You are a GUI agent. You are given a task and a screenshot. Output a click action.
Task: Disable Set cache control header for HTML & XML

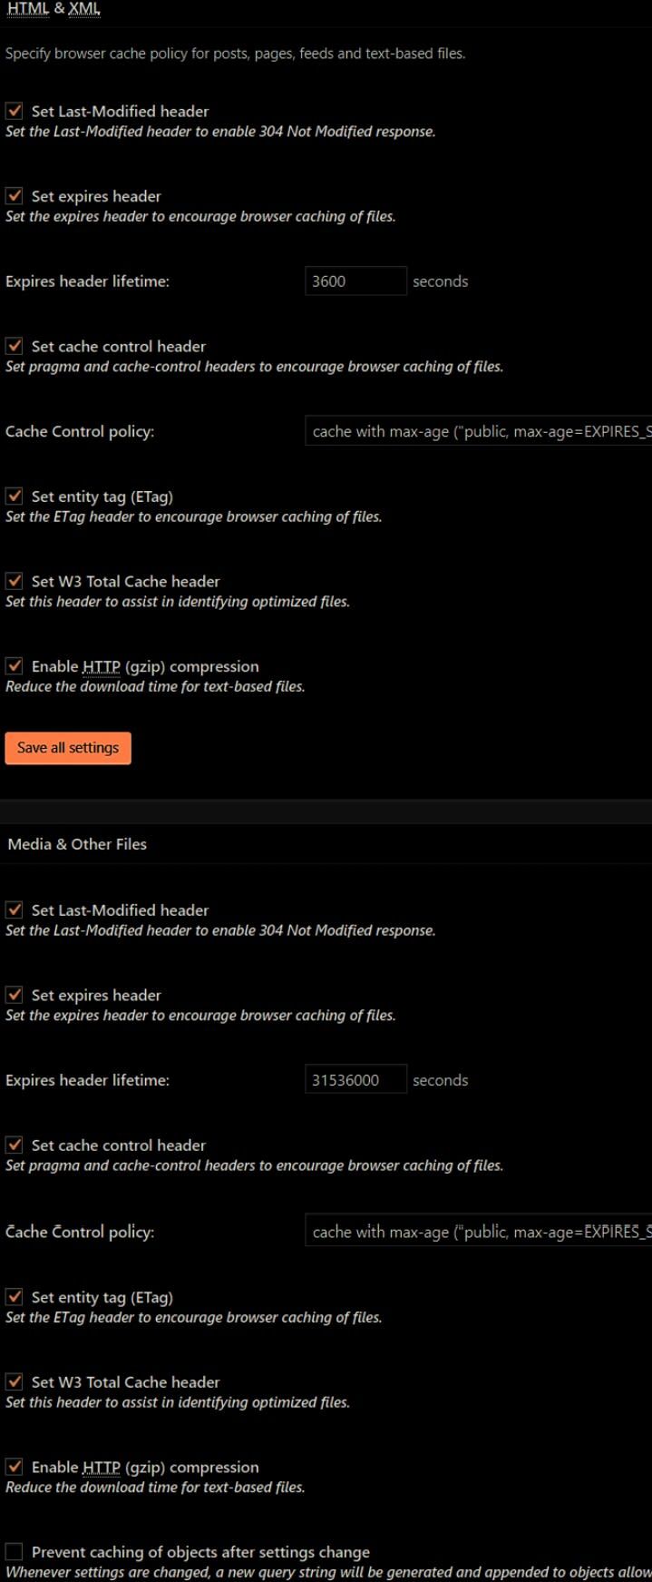pos(15,346)
